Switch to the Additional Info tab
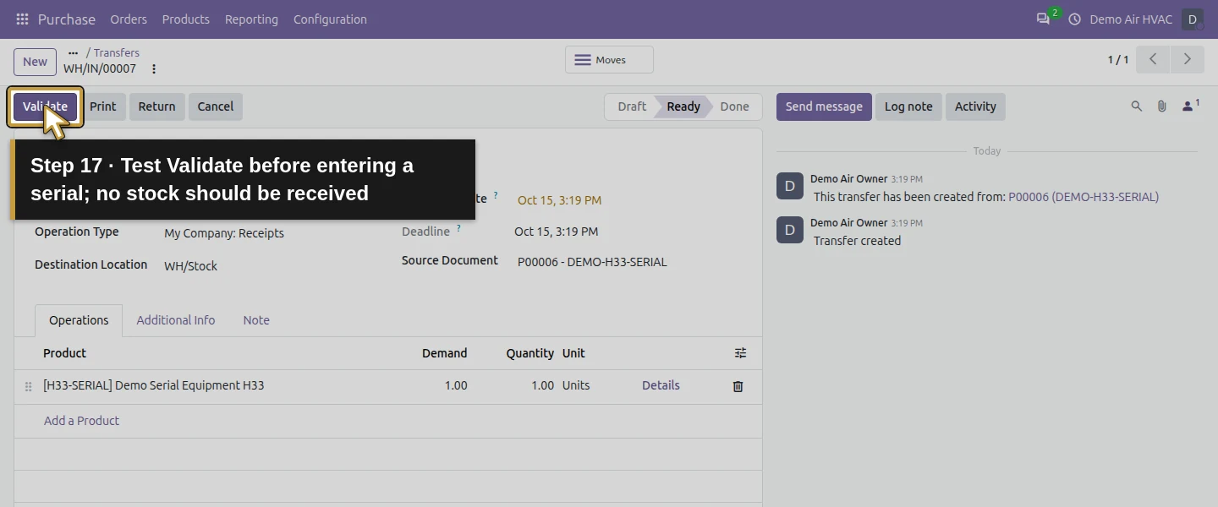This screenshot has width=1218, height=507. click(176, 320)
